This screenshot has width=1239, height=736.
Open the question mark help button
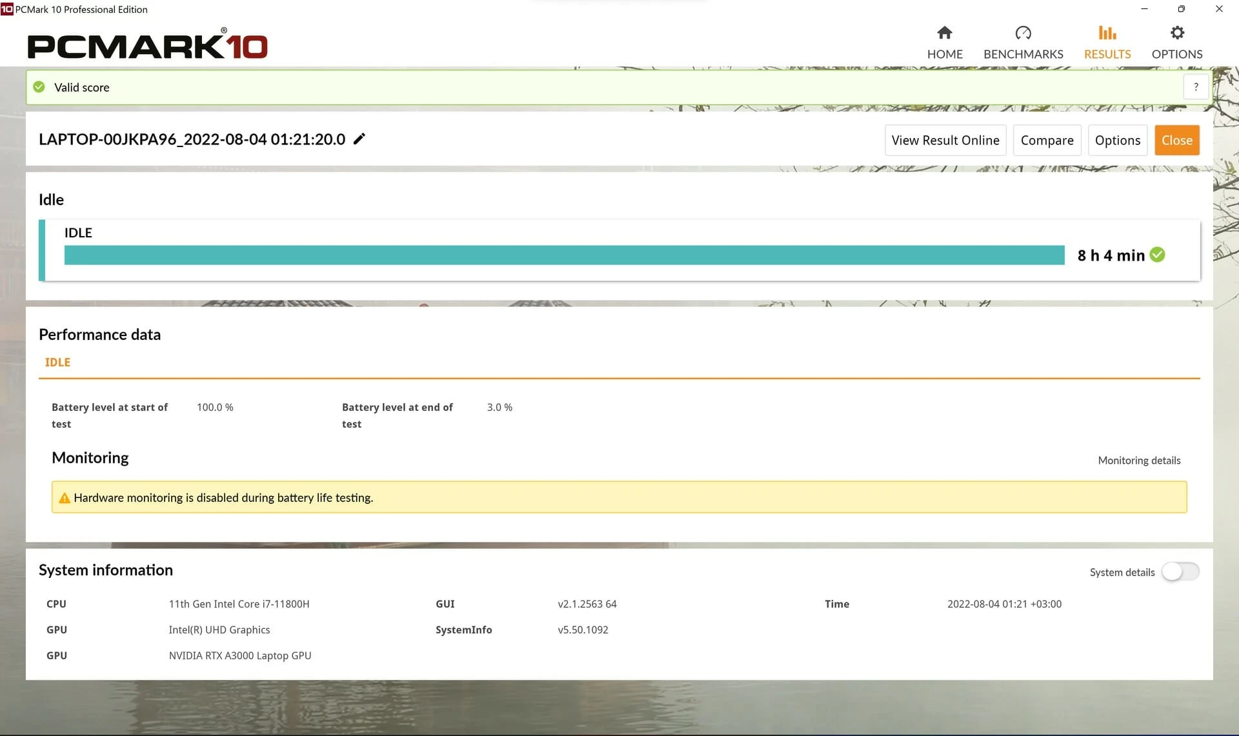1196,87
